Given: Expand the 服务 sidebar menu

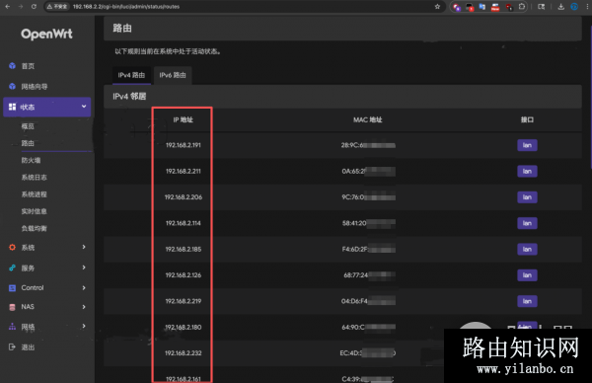Looking at the screenshot, I should pyautogui.click(x=46, y=268).
